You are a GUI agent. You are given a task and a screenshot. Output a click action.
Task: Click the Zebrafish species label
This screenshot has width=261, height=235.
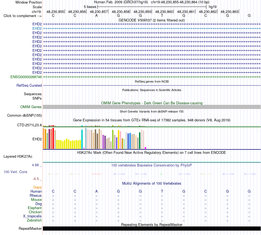[34, 220]
